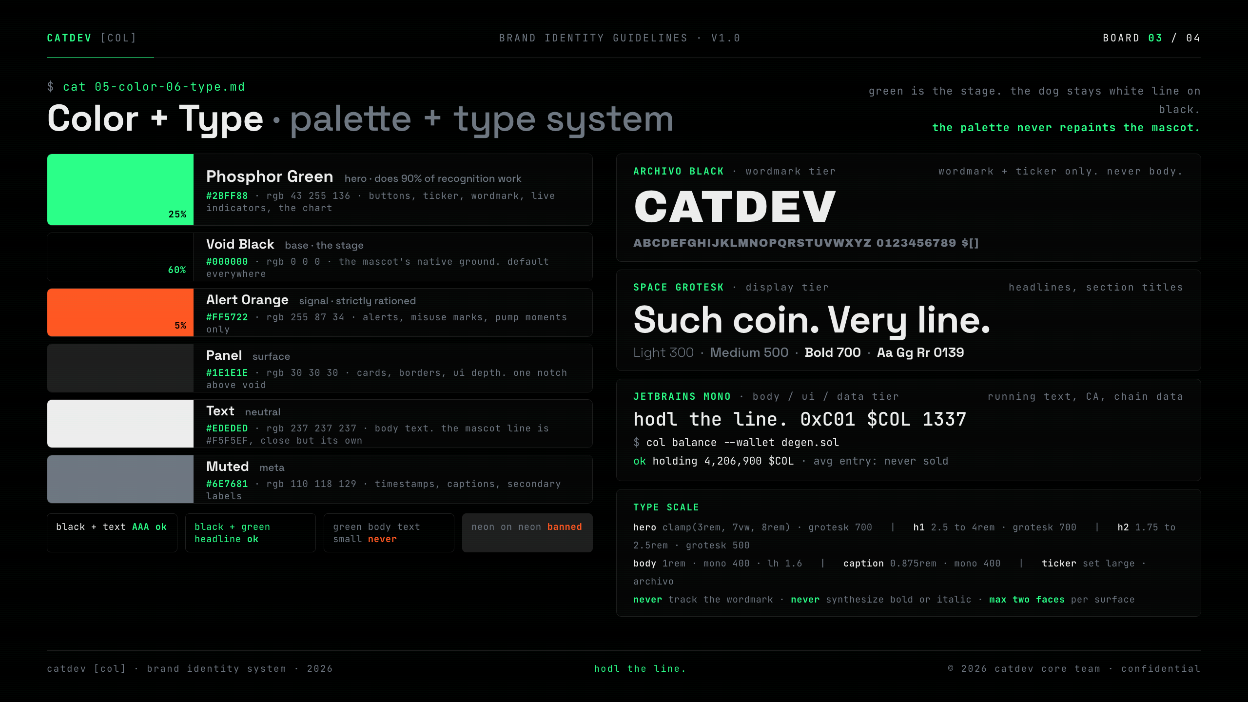Click the 'Alert Orange' color name
The width and height of the screenshot is (1248, 702).
(x=247, y=300)
